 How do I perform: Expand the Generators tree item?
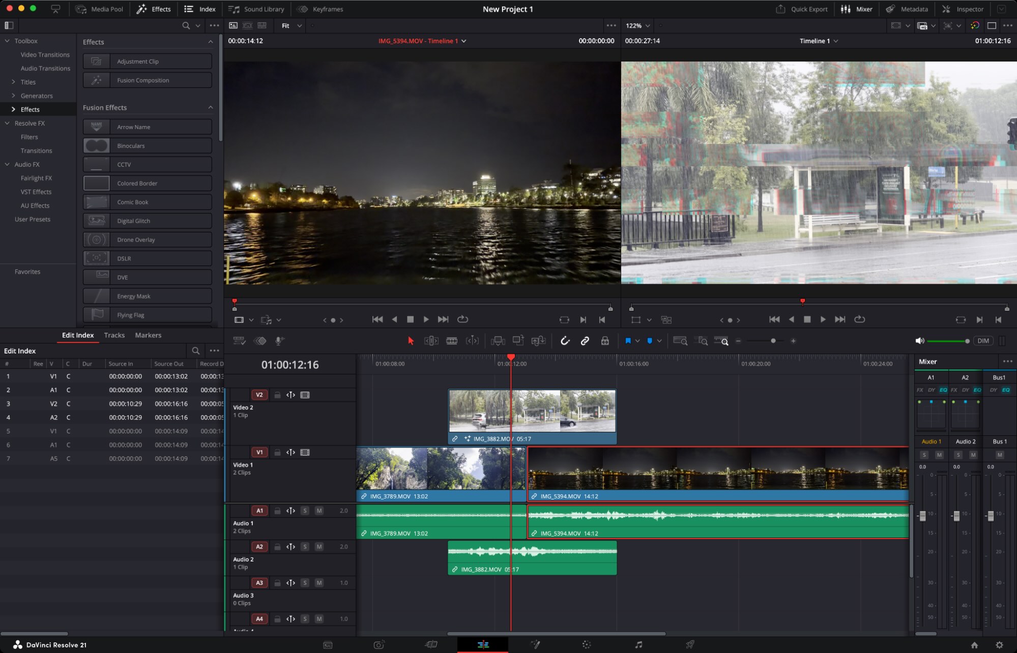coord(14,96)
